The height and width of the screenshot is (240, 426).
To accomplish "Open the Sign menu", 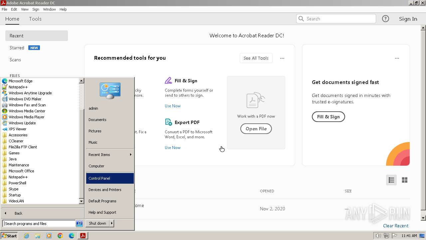I will [x=36, y=9].
